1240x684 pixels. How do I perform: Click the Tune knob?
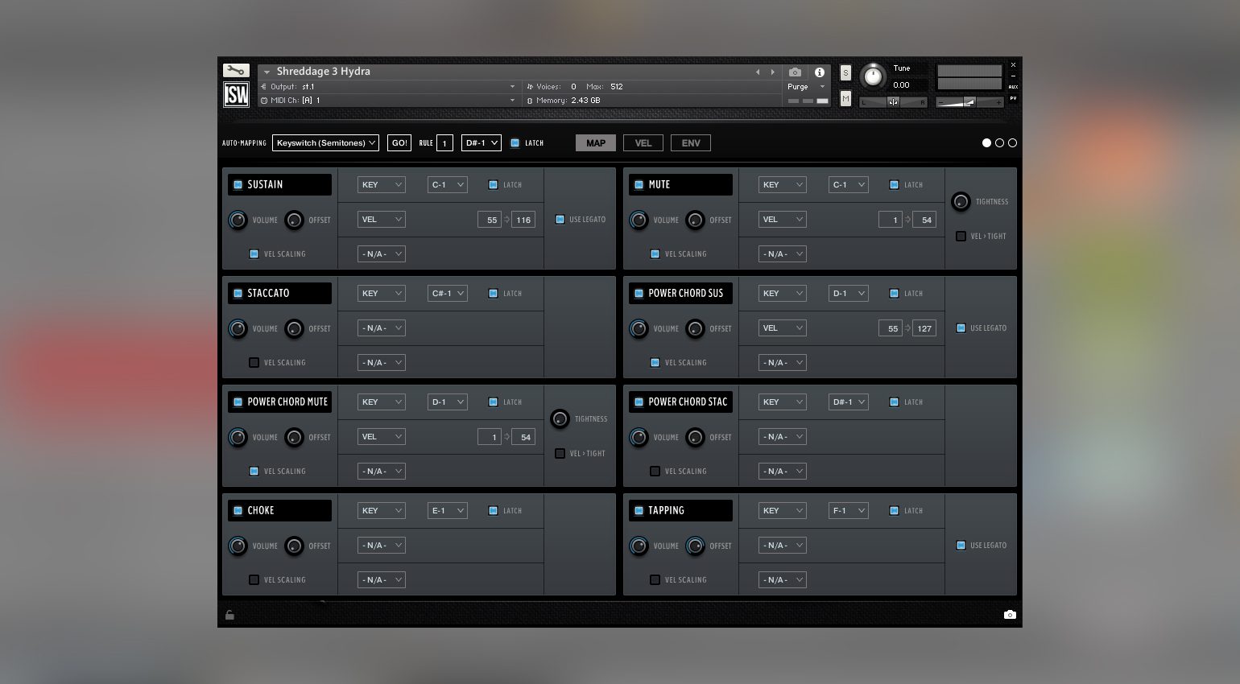pos(873,77)
